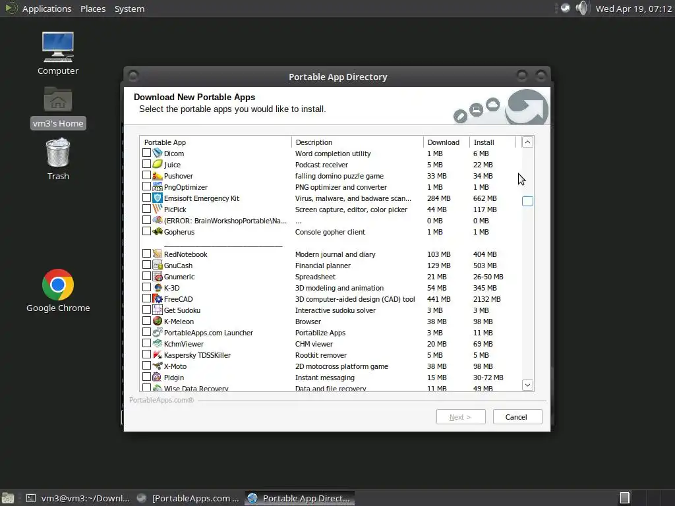The width and height of the screenshot is (675, 506).
Task: Sort by Download column header
Action: (446, 142)
